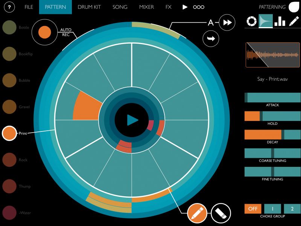Image resolution: width=301 pixels, height=226 pixels.
Task: Open the MIXER tab
Action: pos(146,7)
